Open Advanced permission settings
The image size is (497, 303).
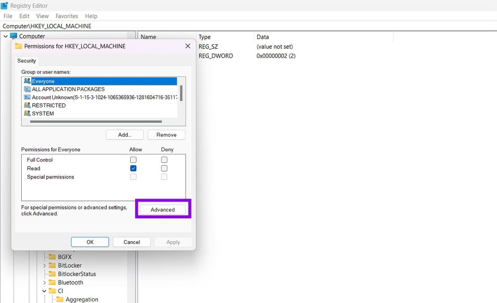coord(163,210)
